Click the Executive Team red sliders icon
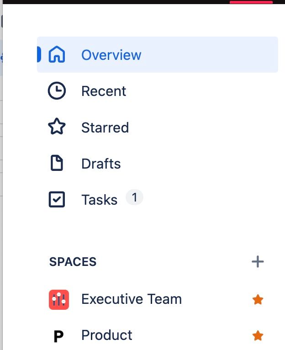This screenshot has height=350, width=285. tap(59, 300)
